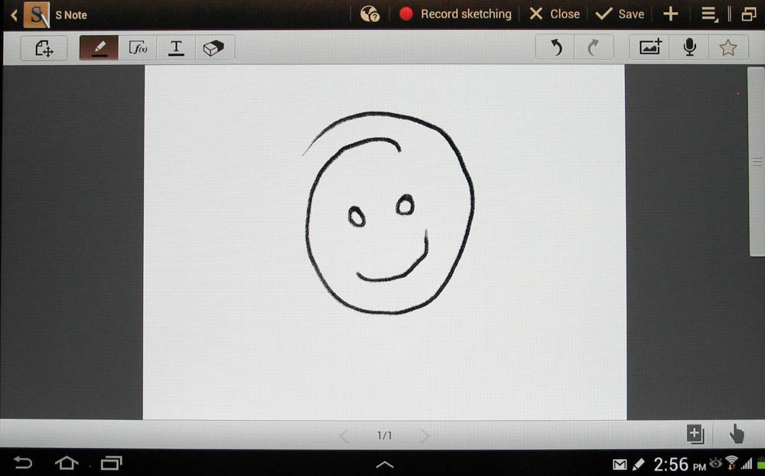765x476 pixels.
Task: Toggle finger touch input mode
Action: (736, 435)
